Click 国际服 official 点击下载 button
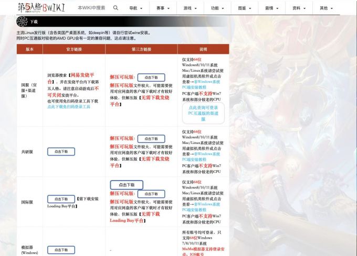Image resolution: width=357 pixels, height=256 pixels. pyautogui.click(x=61, y=199)
